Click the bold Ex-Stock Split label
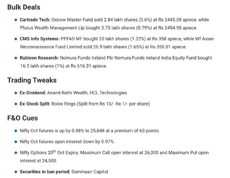The image size is (230, 178). 35,104
